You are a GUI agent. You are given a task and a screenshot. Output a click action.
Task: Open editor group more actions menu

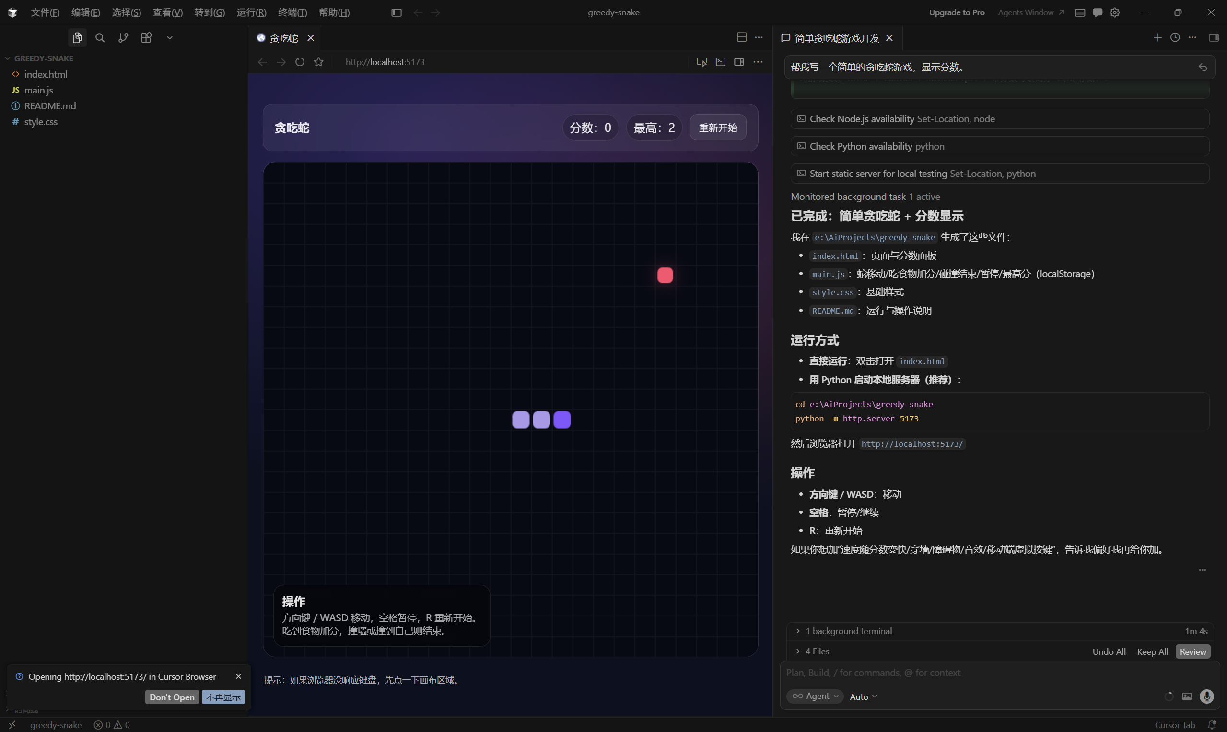pyautogui.click(x=759, y=37)
